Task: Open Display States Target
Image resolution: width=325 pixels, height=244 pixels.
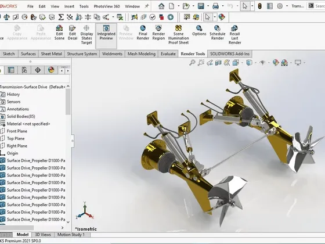Action: pos(86,35)
